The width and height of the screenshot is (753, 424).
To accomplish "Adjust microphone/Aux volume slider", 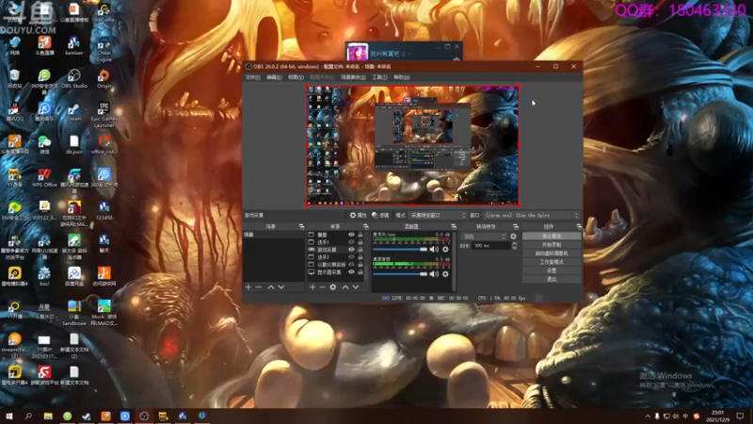I will [400, 249].
